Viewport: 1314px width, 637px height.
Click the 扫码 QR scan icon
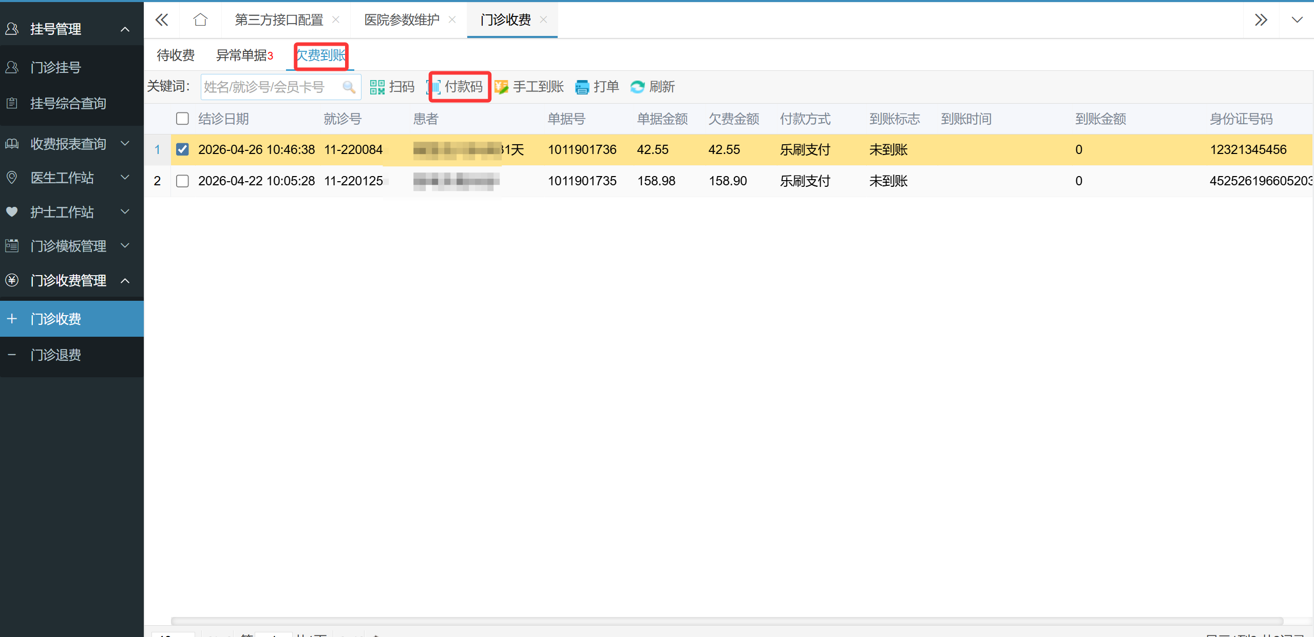tap(377, 87)
